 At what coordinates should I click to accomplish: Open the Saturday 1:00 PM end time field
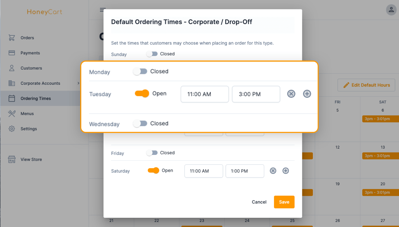[x=245, y=171]
